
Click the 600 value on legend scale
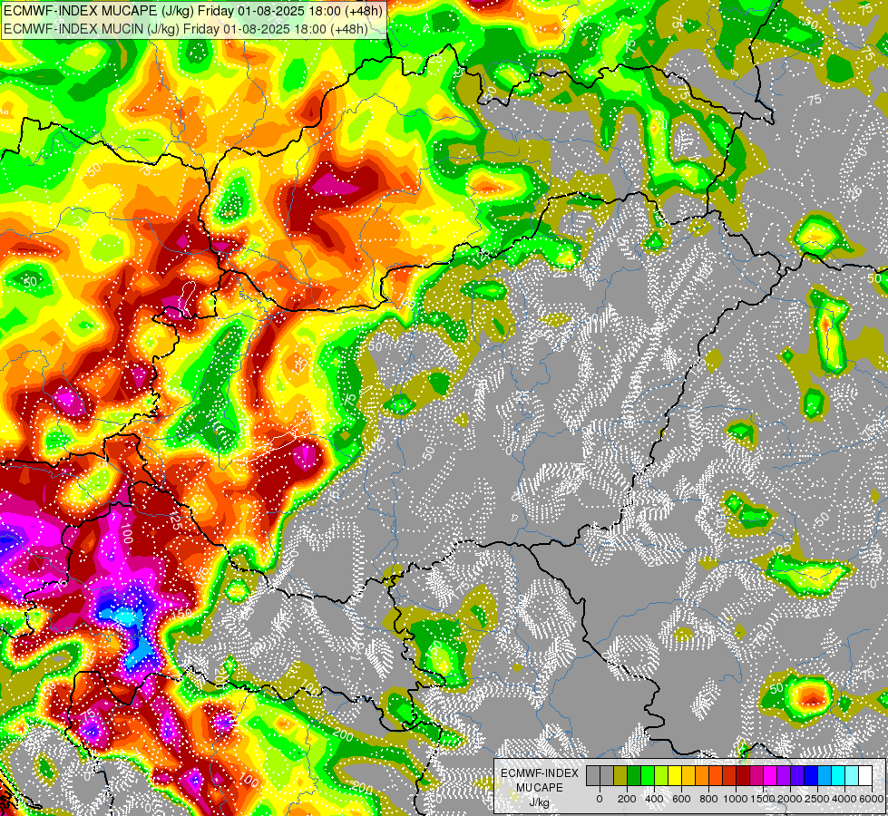coord(681,799)
